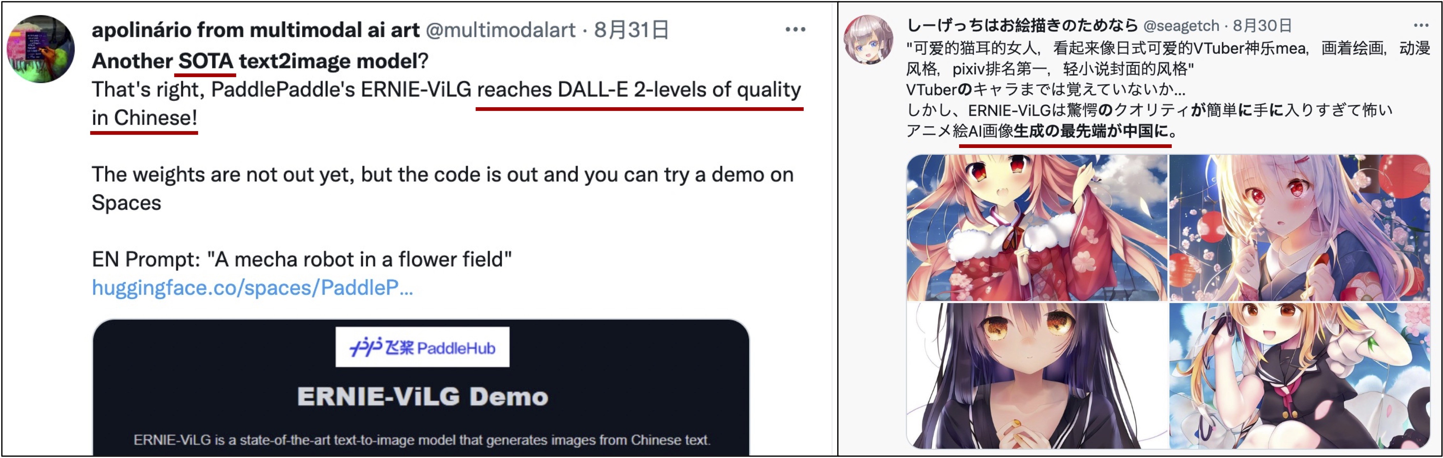1443x458 pixels.
Task: View the white-haired red-eyed girl image
Action: (x=1300, y=228)
